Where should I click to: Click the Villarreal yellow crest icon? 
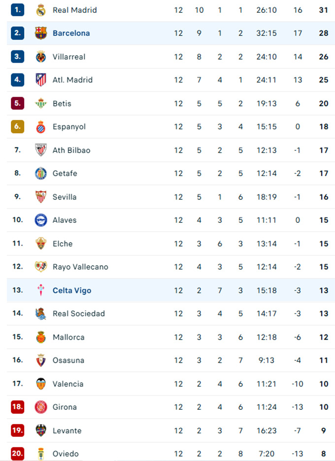coord(41,57)
